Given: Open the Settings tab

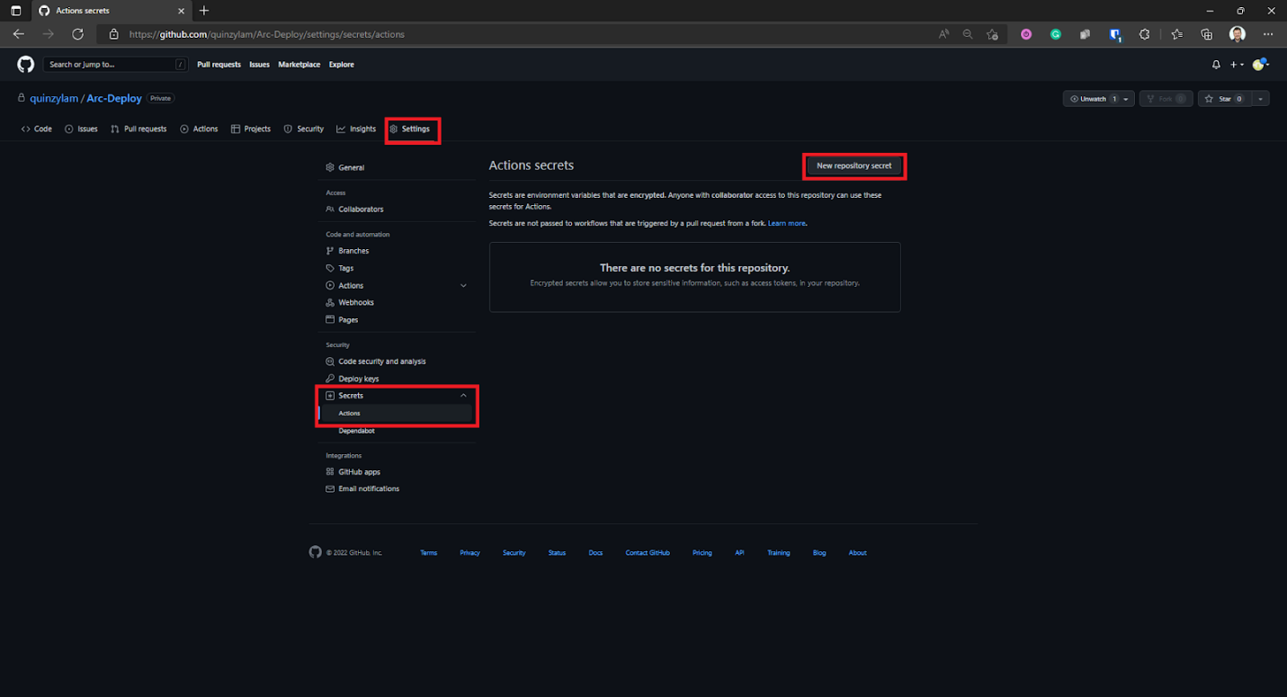Looking at the screenshot, I should (x=410, y=129).
